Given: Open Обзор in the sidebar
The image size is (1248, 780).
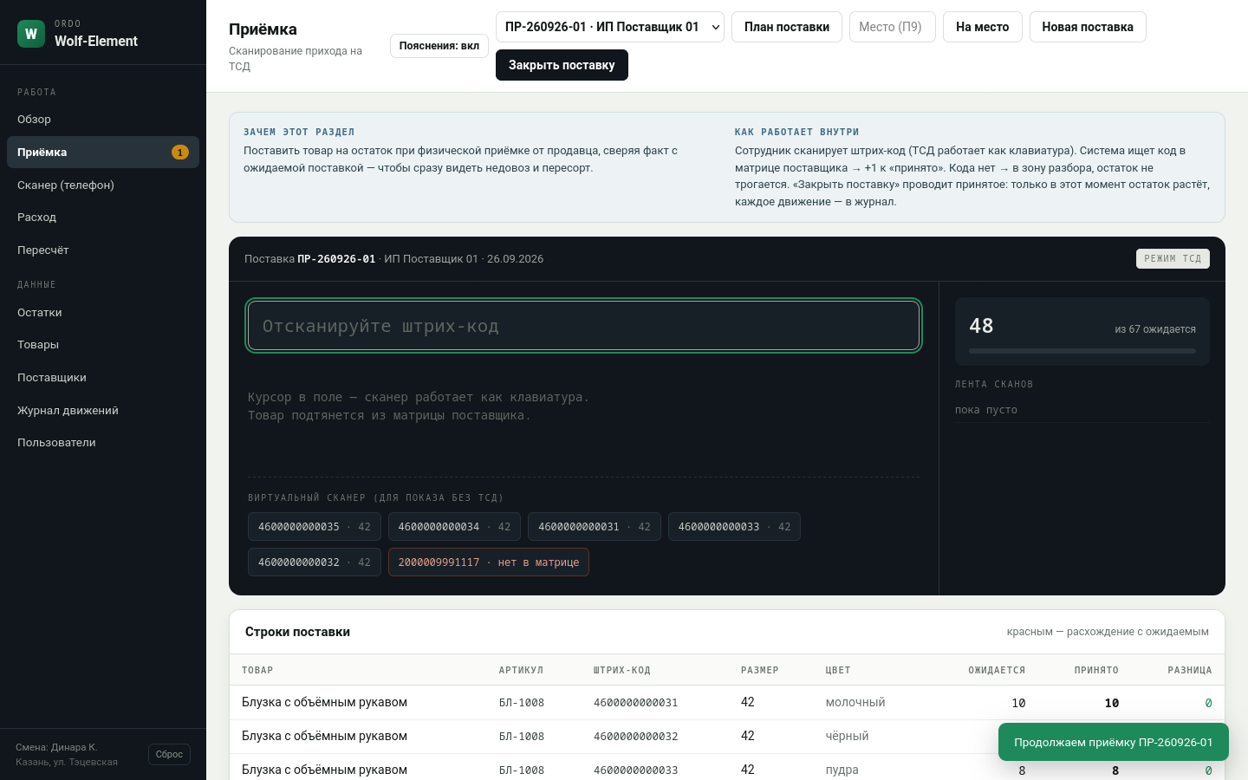Looking at the screenshot, I should (103, 120).
